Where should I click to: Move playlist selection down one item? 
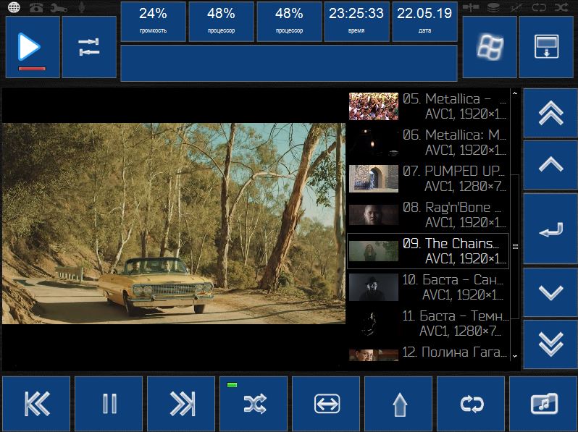point(550,292)
